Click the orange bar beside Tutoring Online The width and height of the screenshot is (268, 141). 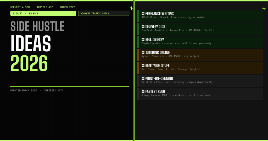pyautogui.click(x=138, y=55)
